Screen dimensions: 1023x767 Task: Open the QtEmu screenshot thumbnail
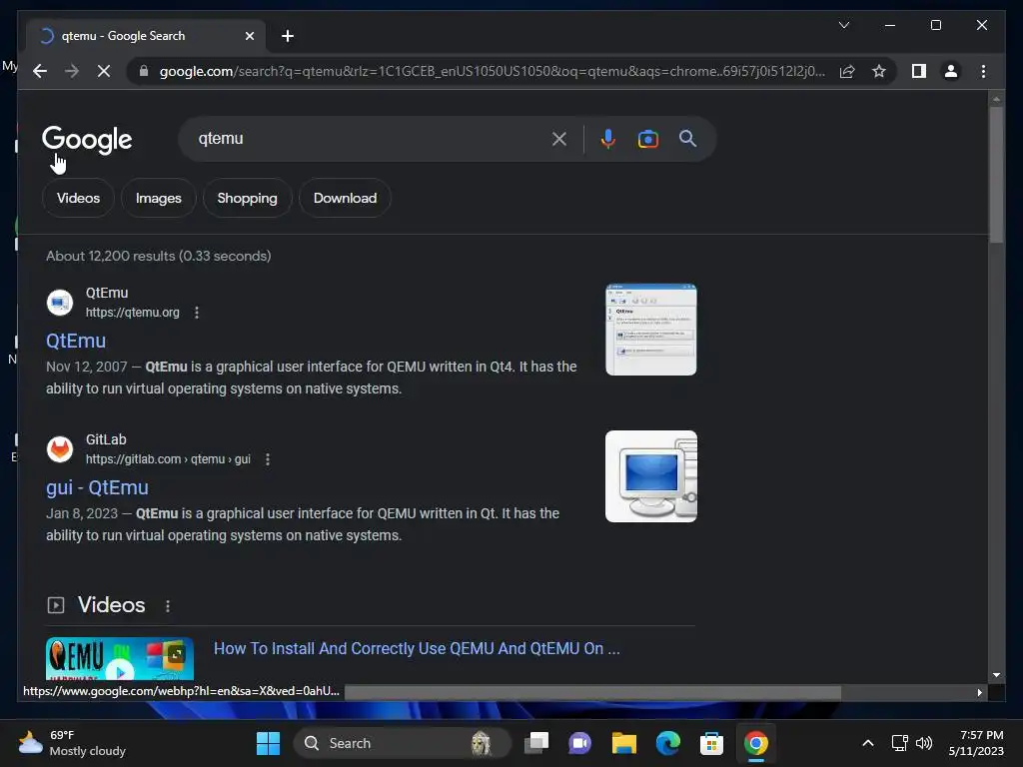tap(651, 330)
